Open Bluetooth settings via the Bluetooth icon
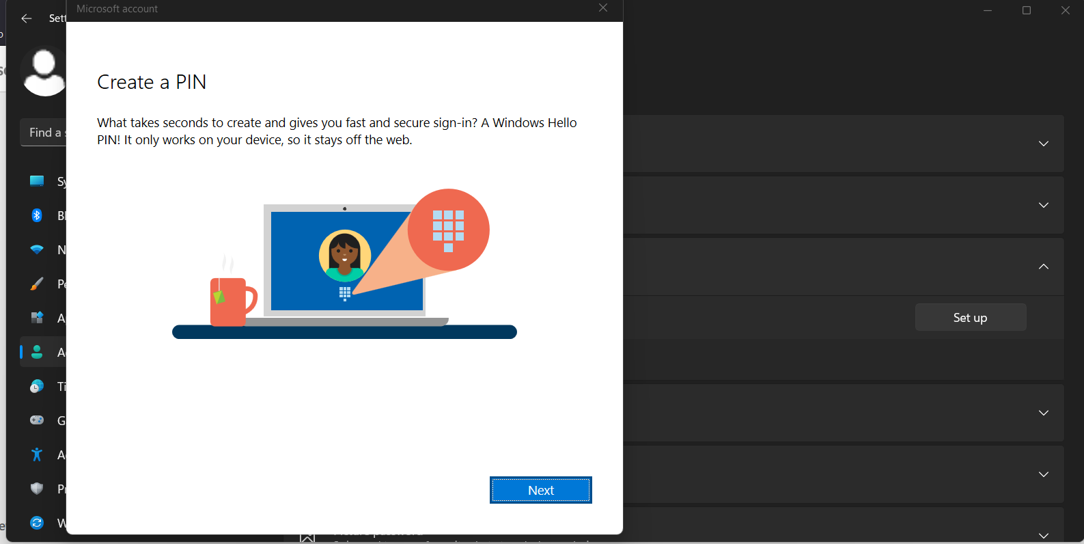Screen dimensions: 1084x544 pos(37,215)
